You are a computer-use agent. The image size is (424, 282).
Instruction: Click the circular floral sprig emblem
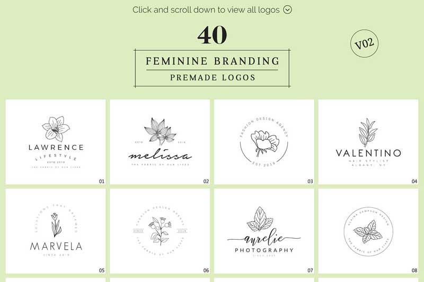click(160, 231)
